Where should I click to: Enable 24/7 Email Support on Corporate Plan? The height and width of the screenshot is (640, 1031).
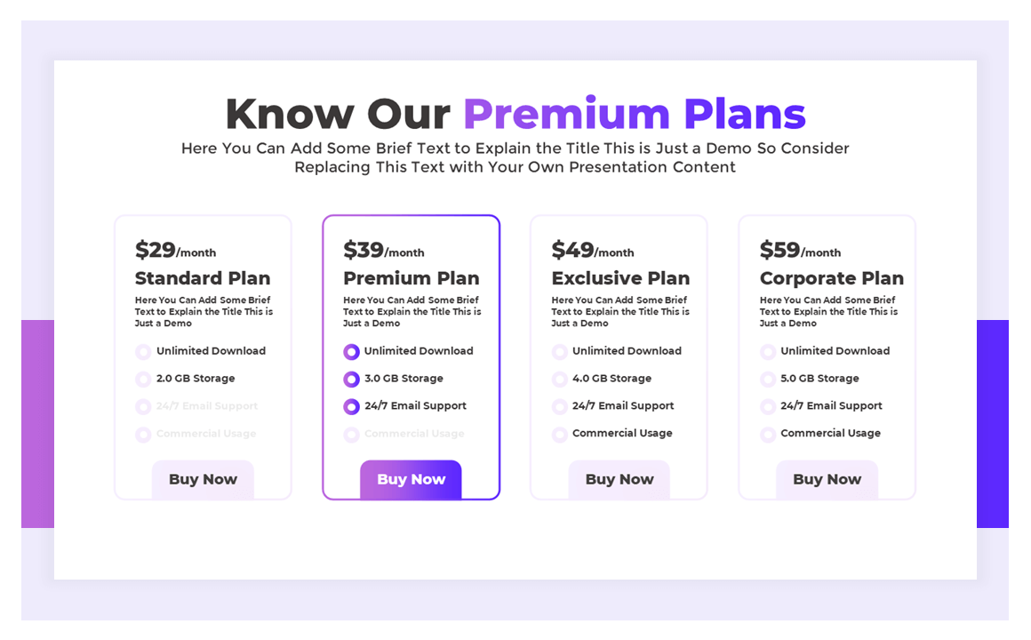coord(767,406)
